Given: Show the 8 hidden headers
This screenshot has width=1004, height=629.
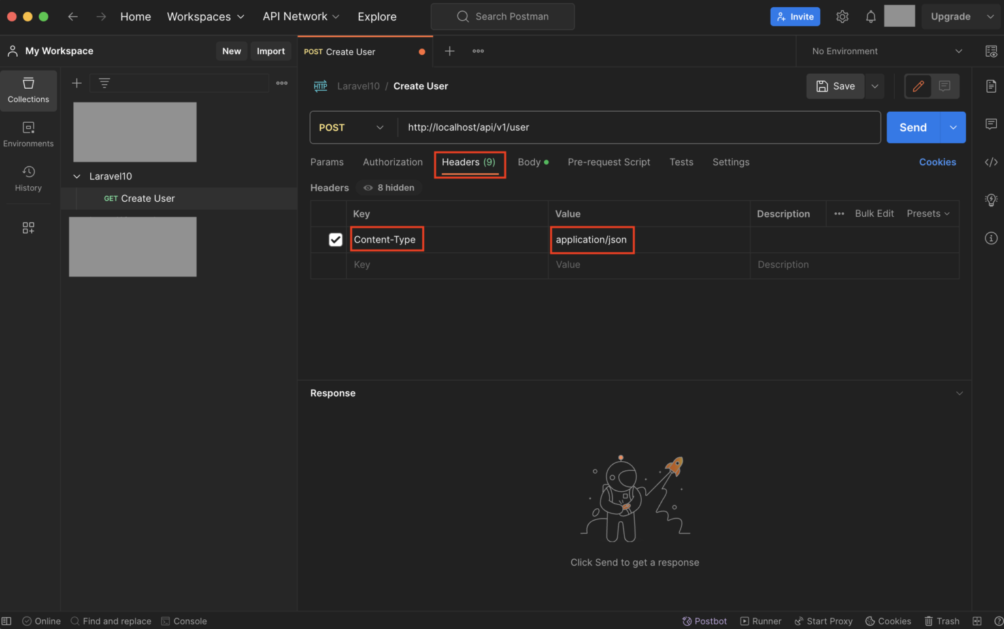Looking at the screenshot, I should point(388,187).
